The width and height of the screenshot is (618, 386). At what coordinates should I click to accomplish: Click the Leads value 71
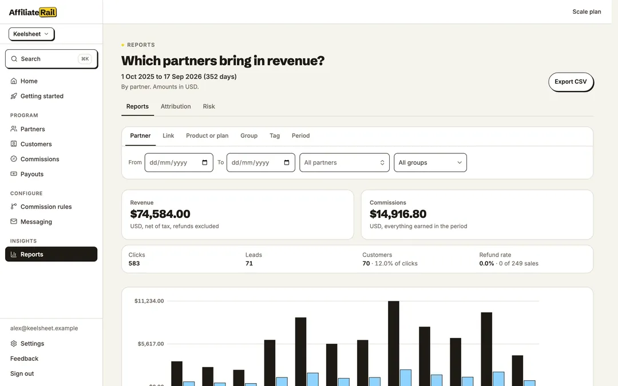[x=249, y=264]
